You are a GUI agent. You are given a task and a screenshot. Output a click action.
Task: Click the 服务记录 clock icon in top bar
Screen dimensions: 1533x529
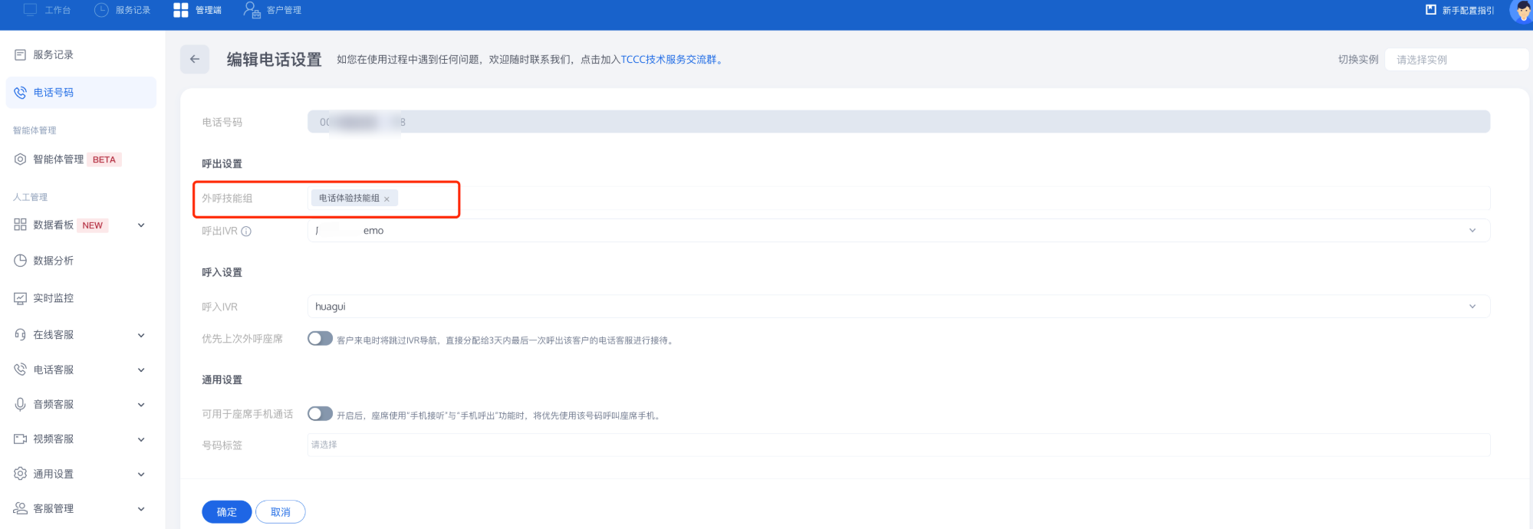coord(101,10)
